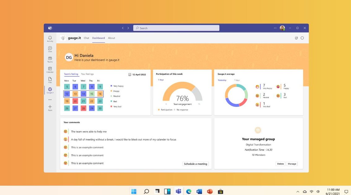Viewport: 351px width, 195px height.
Task: Expand the sidebar overflow menu dots
Action: [x=50, y=99]
